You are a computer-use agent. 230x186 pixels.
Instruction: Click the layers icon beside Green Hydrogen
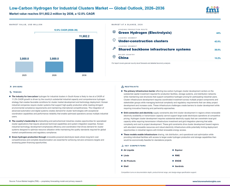click(114, 32)
